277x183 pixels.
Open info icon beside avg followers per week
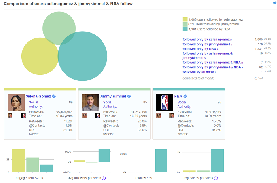click(104, 178)
